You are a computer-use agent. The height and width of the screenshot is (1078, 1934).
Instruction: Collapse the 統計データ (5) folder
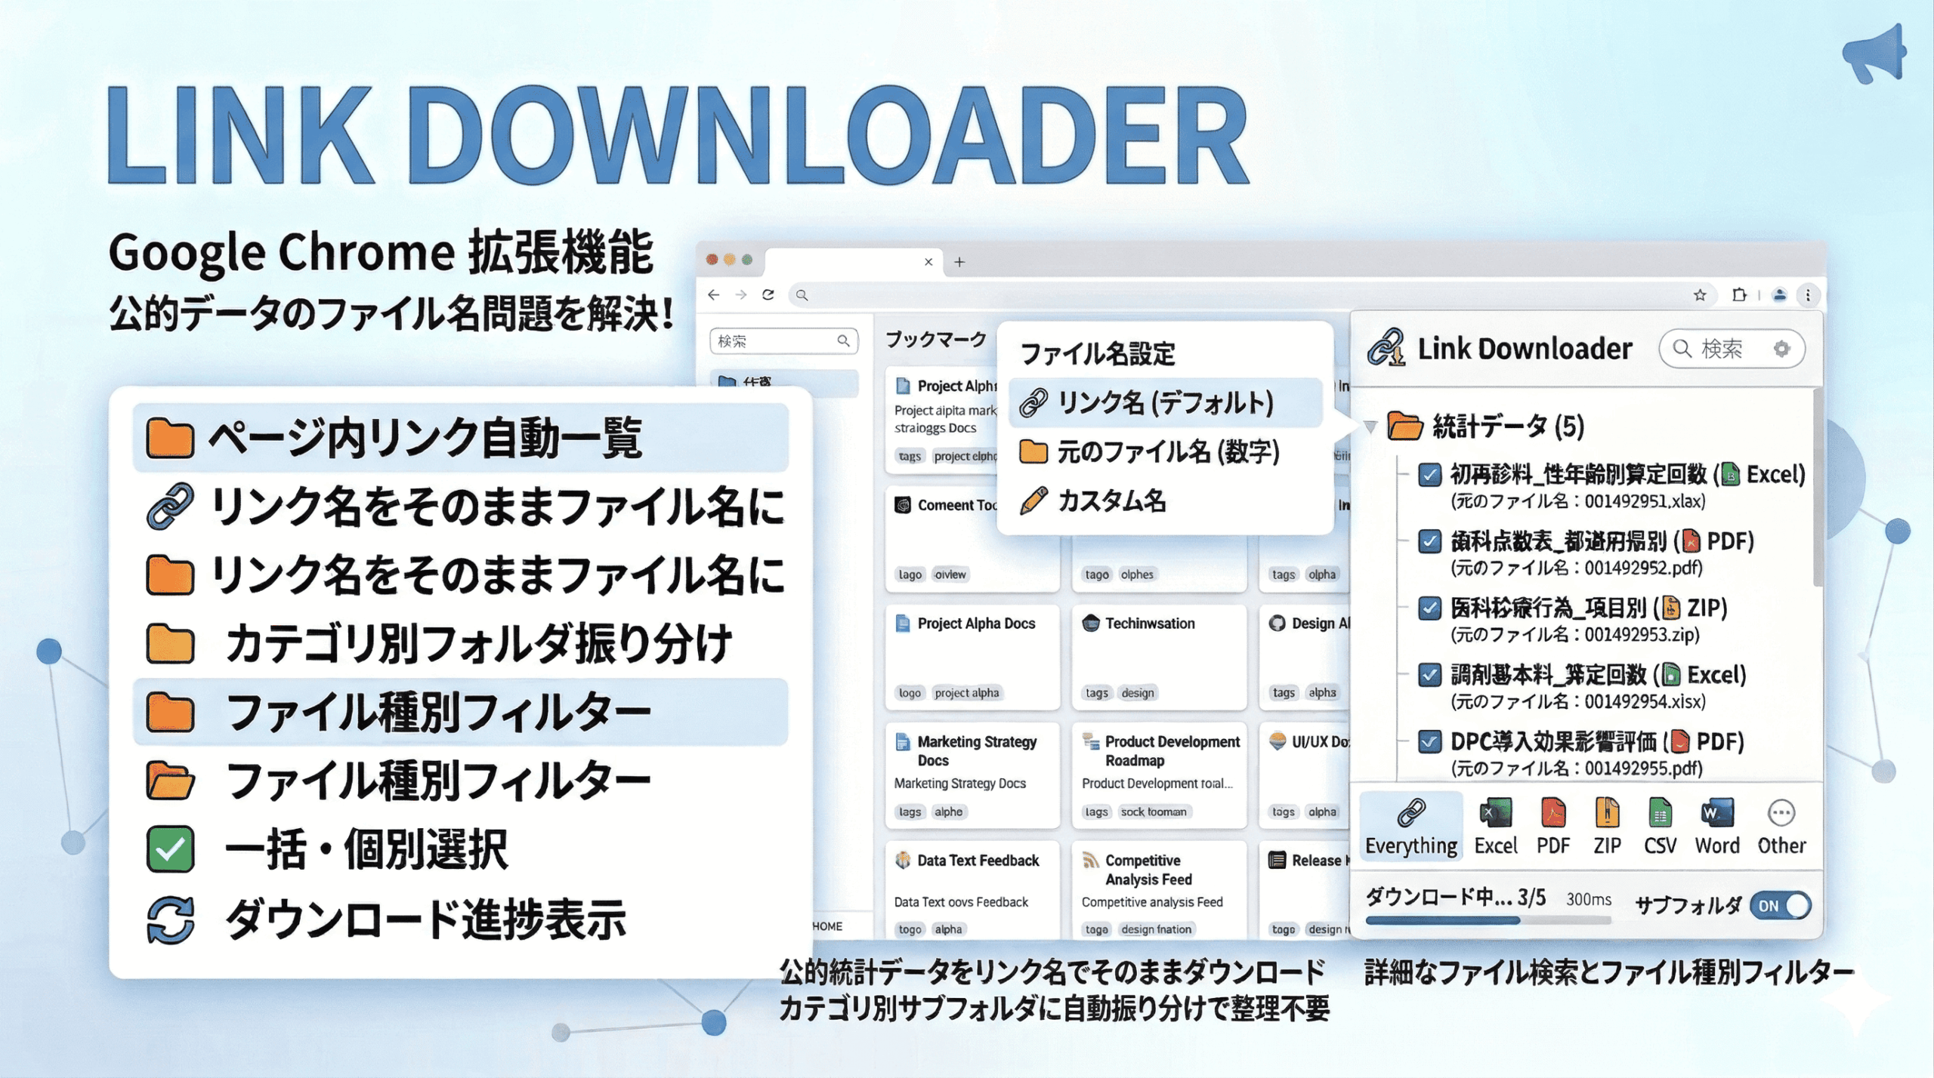(x=1370, y=427)
